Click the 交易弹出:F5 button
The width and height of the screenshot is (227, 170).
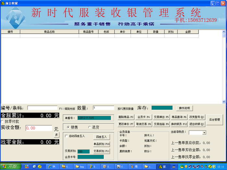161,117
